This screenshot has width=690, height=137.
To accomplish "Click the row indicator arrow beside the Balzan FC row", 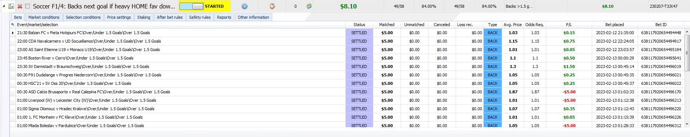I will click(x=13, y=33).
